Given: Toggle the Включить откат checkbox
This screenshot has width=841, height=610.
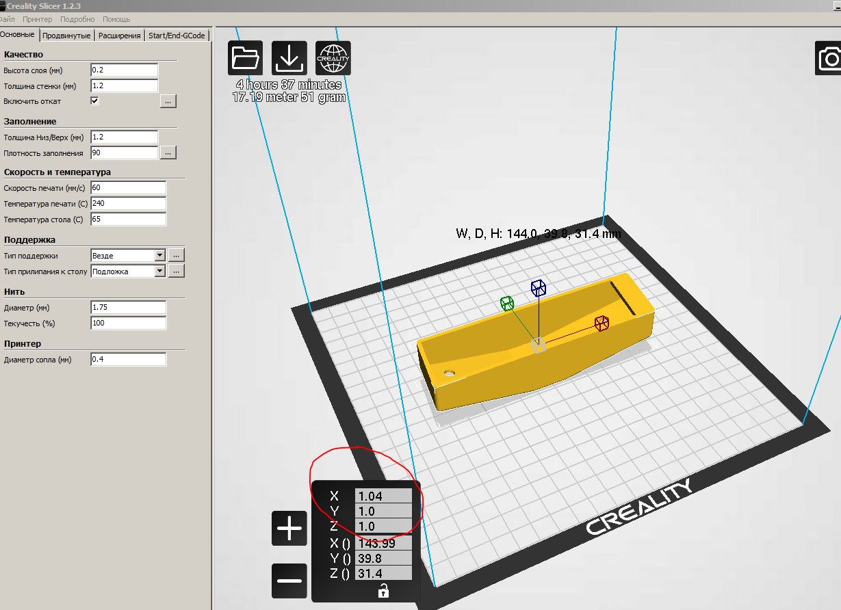Looking at the screenshot, I should coord(94,101).
